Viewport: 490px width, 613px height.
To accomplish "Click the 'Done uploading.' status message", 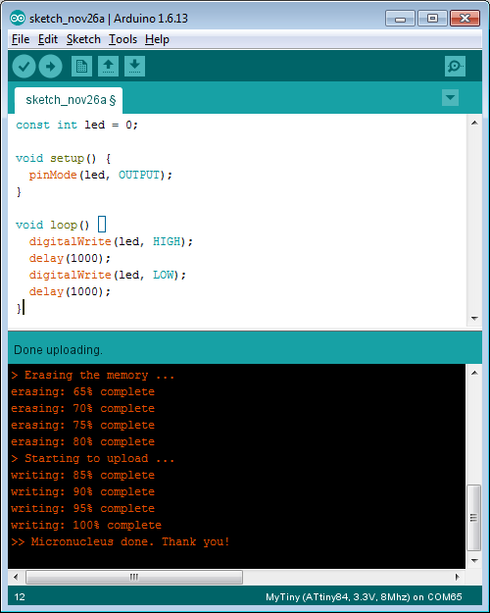I will point(58,350).
